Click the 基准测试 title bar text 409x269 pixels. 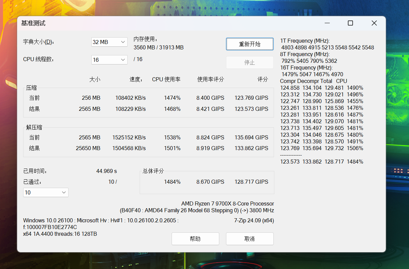tap(33, 23)
